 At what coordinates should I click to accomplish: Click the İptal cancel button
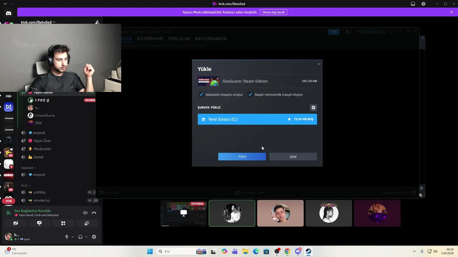pyautogui.click(x=293, y=156)
